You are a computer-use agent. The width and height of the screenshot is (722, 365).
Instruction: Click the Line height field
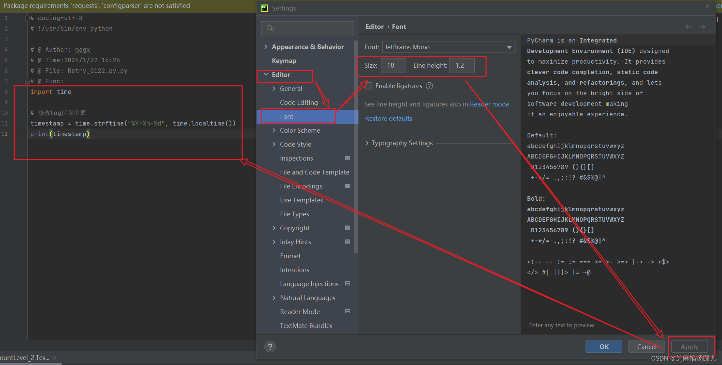[462, 65]
